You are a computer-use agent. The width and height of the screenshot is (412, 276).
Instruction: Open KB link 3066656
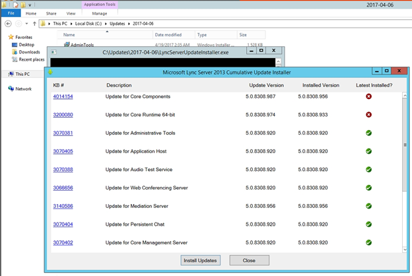pyautogui.click(x=63, y=188)
